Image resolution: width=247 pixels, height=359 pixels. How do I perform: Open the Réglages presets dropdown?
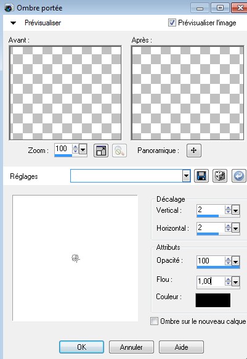(187, 176)
